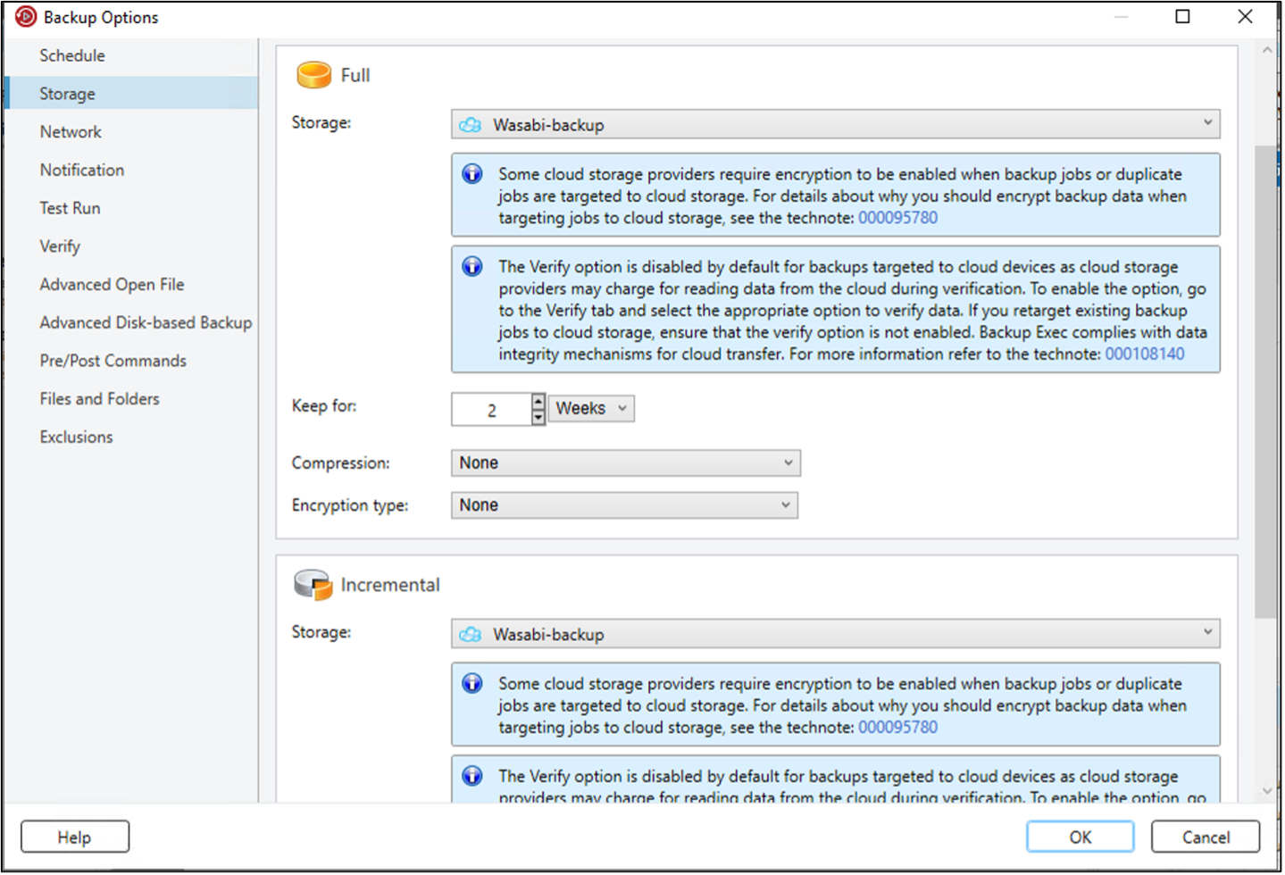Screen dimensions: 1285x875
Task: Click OK to confirm backup options
Action: click(x=1080, y=837)
